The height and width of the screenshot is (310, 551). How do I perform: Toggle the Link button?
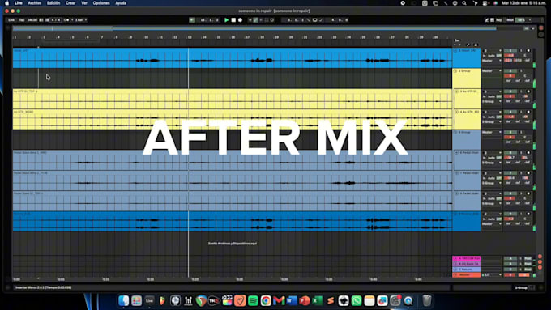pos(11,20)
